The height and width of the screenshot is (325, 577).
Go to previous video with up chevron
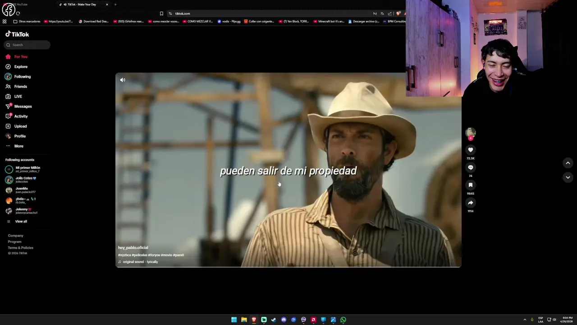(x=568, y=163)
